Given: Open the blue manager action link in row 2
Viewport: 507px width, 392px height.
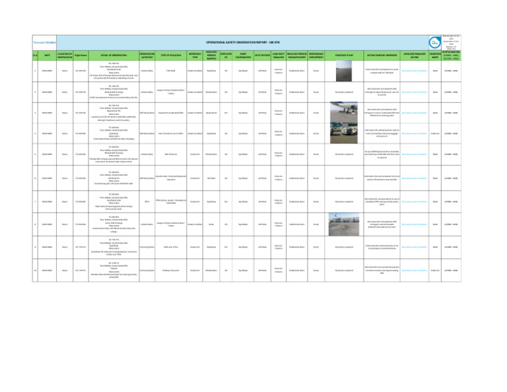Looking at the screenshot, I should 414,92.
